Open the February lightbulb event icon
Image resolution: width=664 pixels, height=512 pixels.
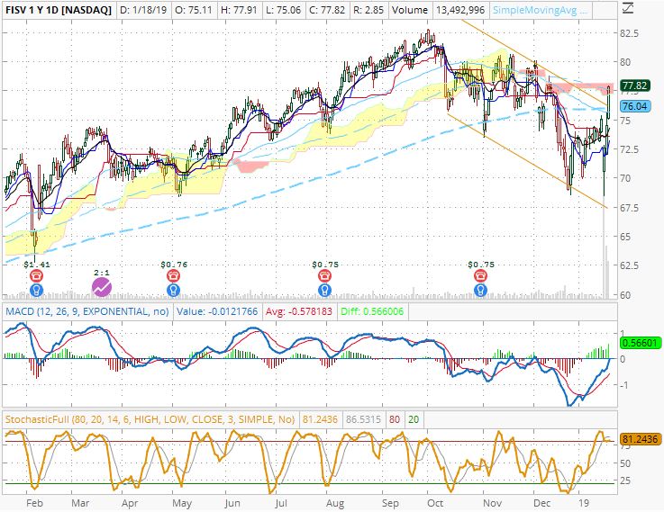point(36,290)
